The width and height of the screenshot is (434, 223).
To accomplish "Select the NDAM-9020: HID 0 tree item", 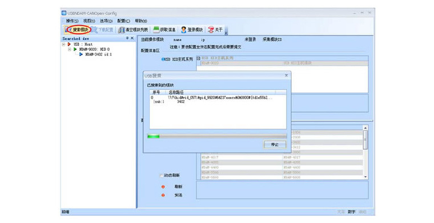I will pyautogui.click(x=94, y=49).
